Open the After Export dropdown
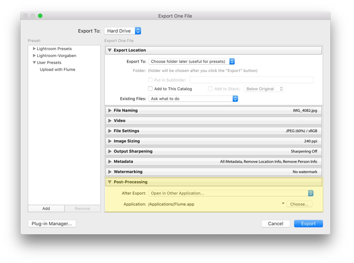 231,193
